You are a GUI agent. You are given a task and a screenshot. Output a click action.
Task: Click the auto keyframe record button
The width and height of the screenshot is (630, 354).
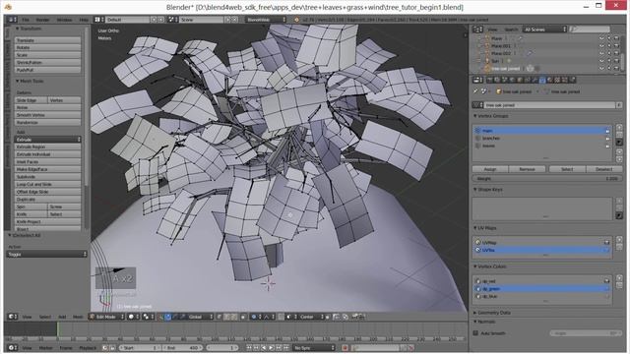pyautogui.click(x=345, y=347)
